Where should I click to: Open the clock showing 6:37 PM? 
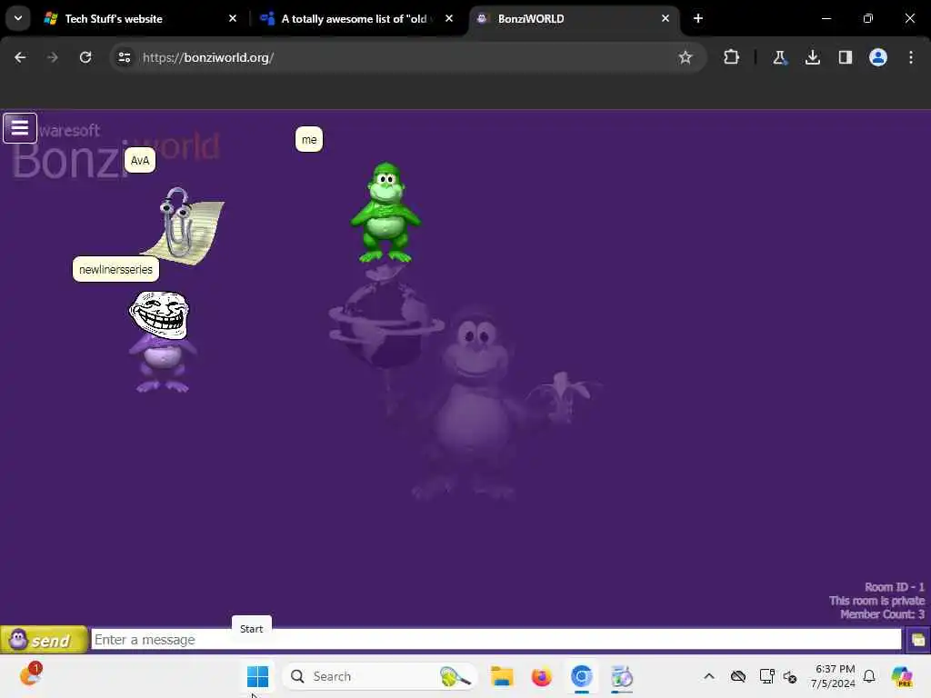833,676
